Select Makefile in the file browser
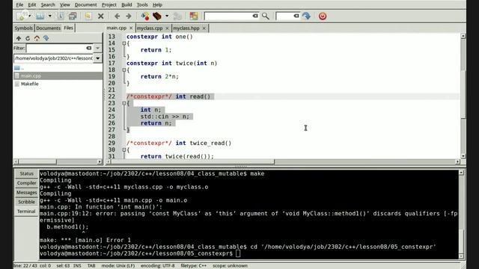 pyautogui.click(x=58, y=84)
